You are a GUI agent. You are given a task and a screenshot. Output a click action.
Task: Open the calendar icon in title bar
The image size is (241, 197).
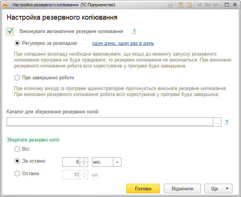[189, 5]
